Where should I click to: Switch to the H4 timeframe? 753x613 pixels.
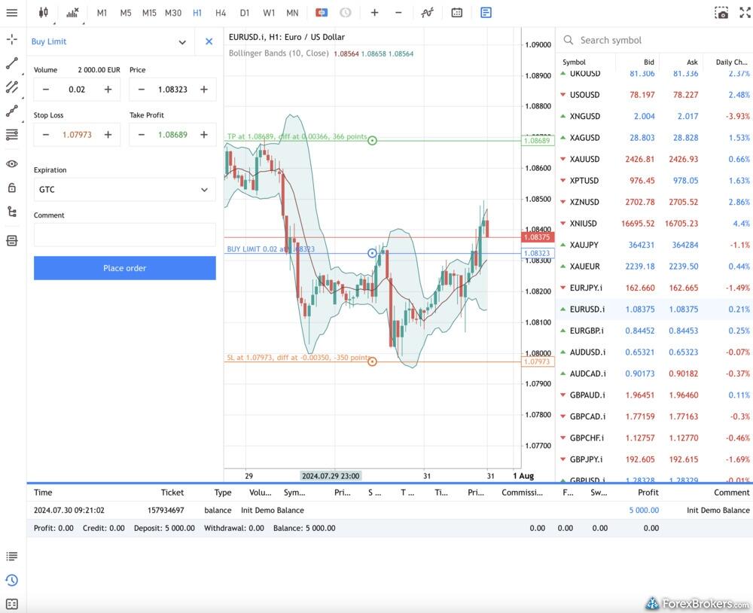[x=221, y=13]
